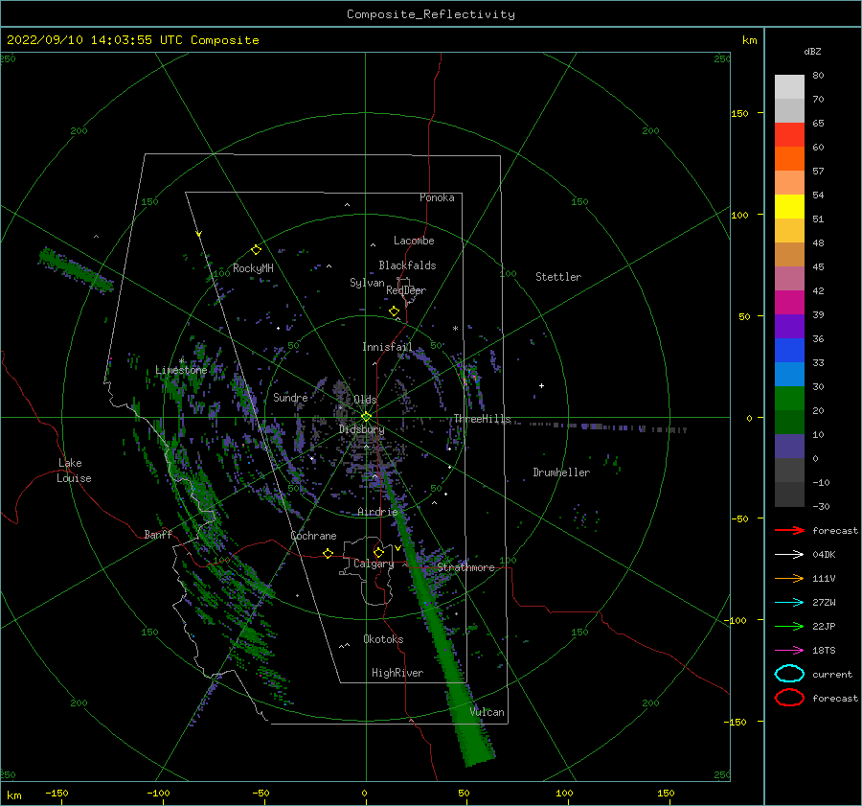The width and height of the screenshot is (862, 806).
Task: Click the red forecast arrow in legend
Action: pos(789,530)
